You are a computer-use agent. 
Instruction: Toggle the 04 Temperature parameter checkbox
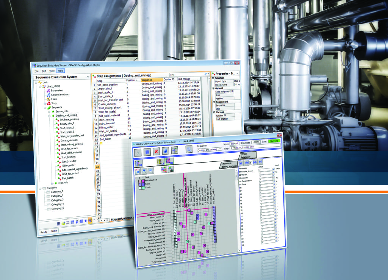point(274,178)
